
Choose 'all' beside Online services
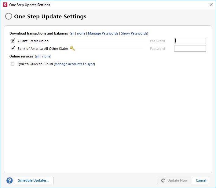37,56
